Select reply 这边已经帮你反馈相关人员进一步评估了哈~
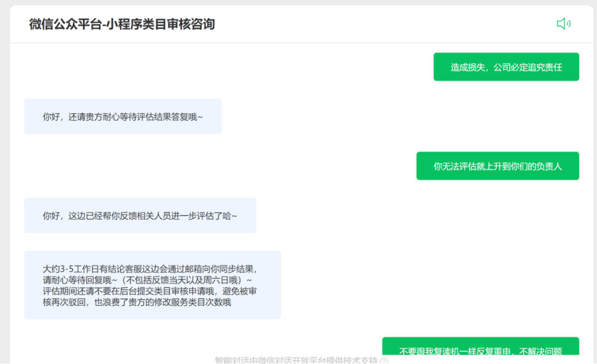 pos(140,216)
